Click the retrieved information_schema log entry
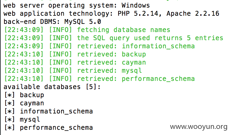This screenshot has height=135, width=230. tap(100, 46)
